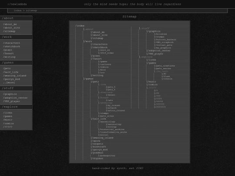Open /neopets in the sitemap tree

[97, 144]
